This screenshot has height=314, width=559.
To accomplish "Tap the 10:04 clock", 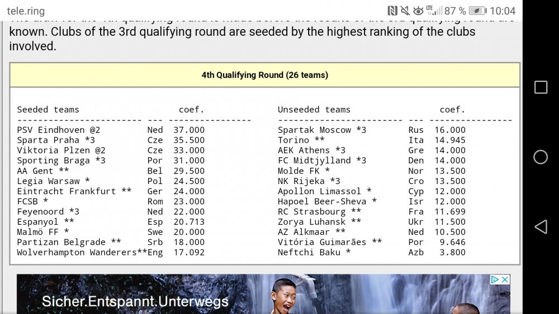I will (x=503, y=11).
